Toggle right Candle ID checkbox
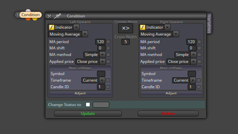This screenshot has height=134, width=238. coord(199,87)
